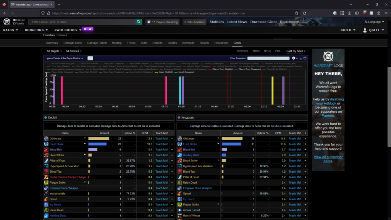This screenshot has height=220, width=391.
Task: Click the Filter Expression input field
Action: click(x=268, y=58)
